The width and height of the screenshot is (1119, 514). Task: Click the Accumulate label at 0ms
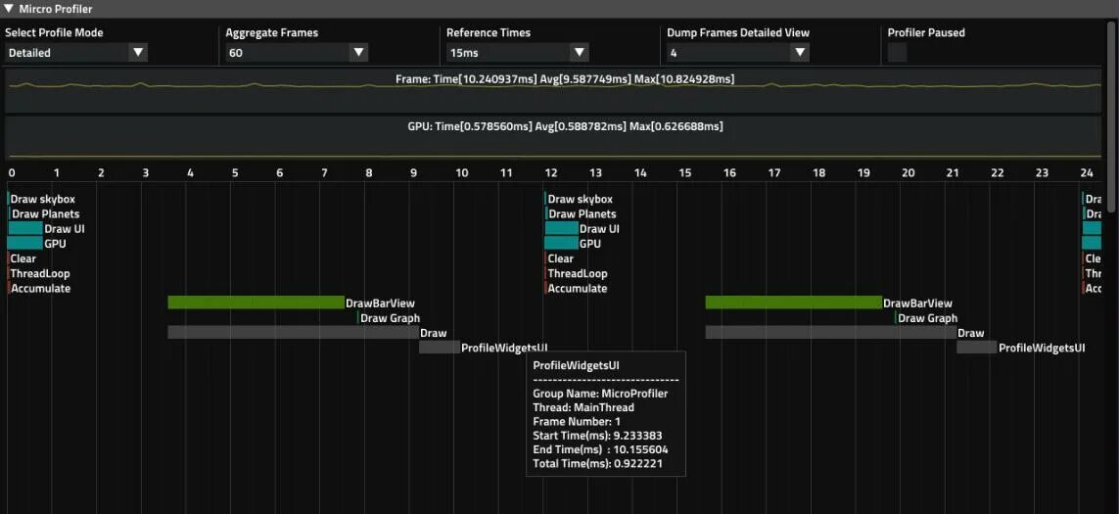[x=41, y=289]
